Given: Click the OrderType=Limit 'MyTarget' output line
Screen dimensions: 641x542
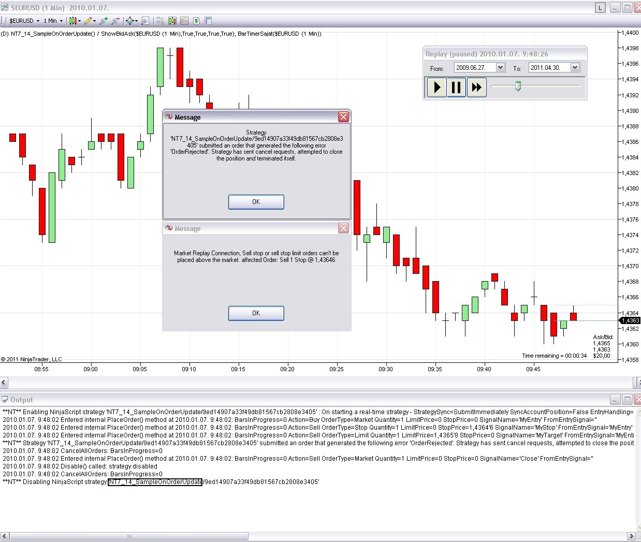Looking at the screenshot, I should pos(318,435).
